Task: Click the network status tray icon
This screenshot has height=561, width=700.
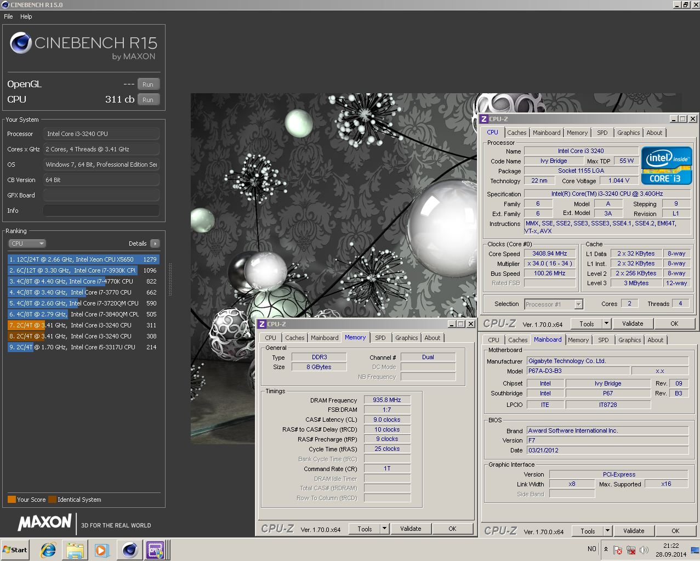Action: pos(631,549)
